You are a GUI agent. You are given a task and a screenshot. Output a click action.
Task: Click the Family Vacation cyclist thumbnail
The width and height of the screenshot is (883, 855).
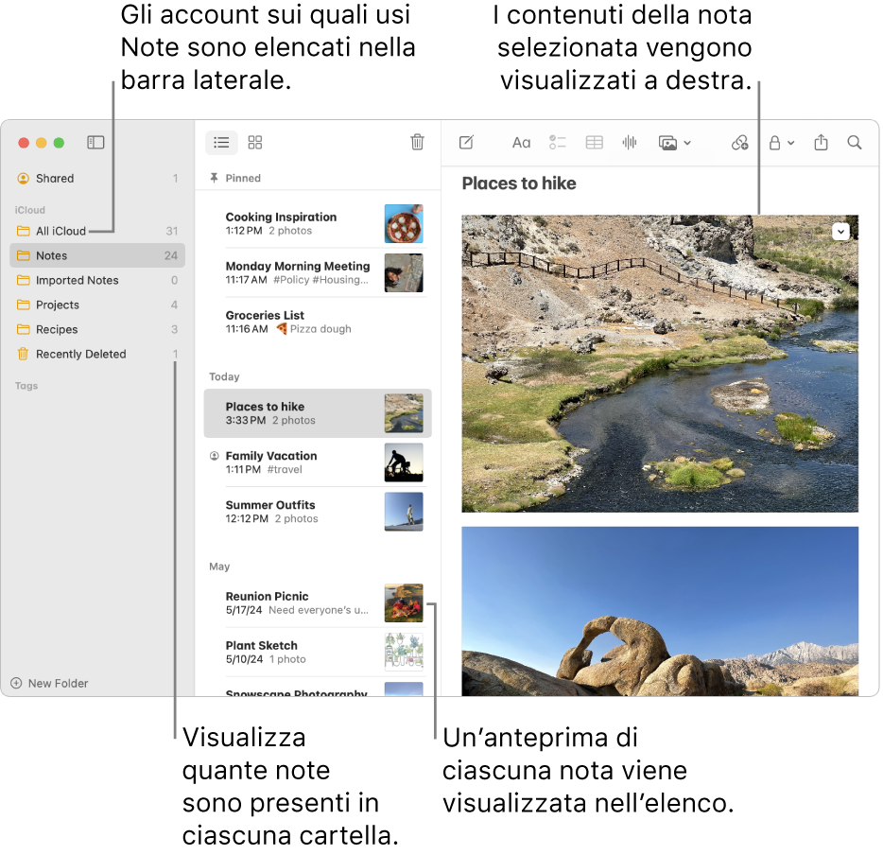click(404, 462)
